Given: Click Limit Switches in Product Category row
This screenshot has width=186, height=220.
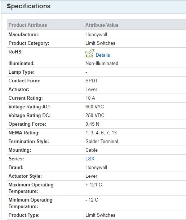Looking at the screenshot, I should (100, 43).
